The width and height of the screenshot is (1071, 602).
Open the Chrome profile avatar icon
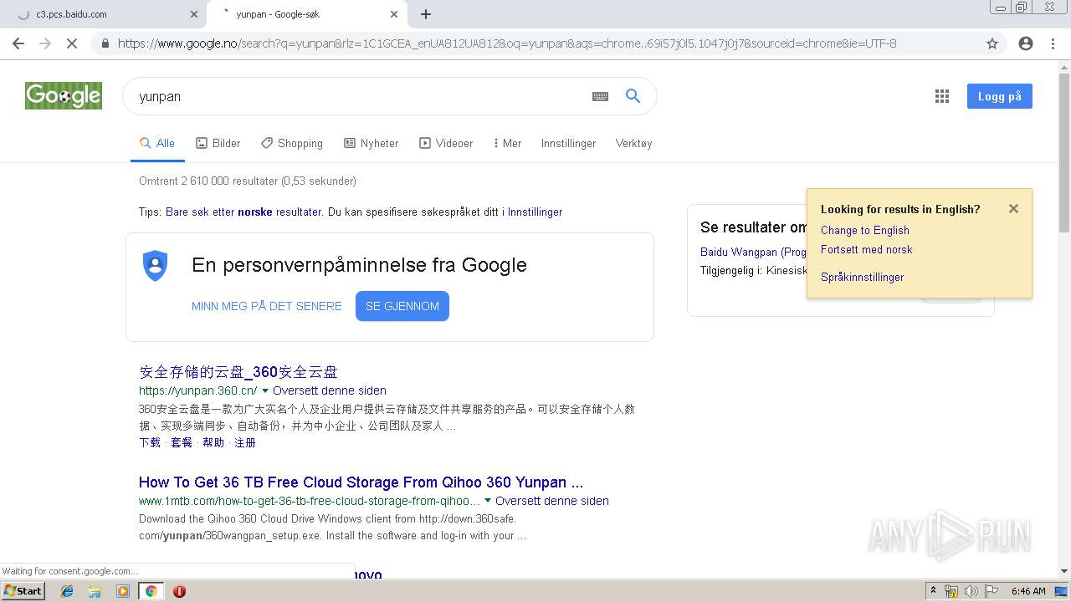tap(1026, 43)
